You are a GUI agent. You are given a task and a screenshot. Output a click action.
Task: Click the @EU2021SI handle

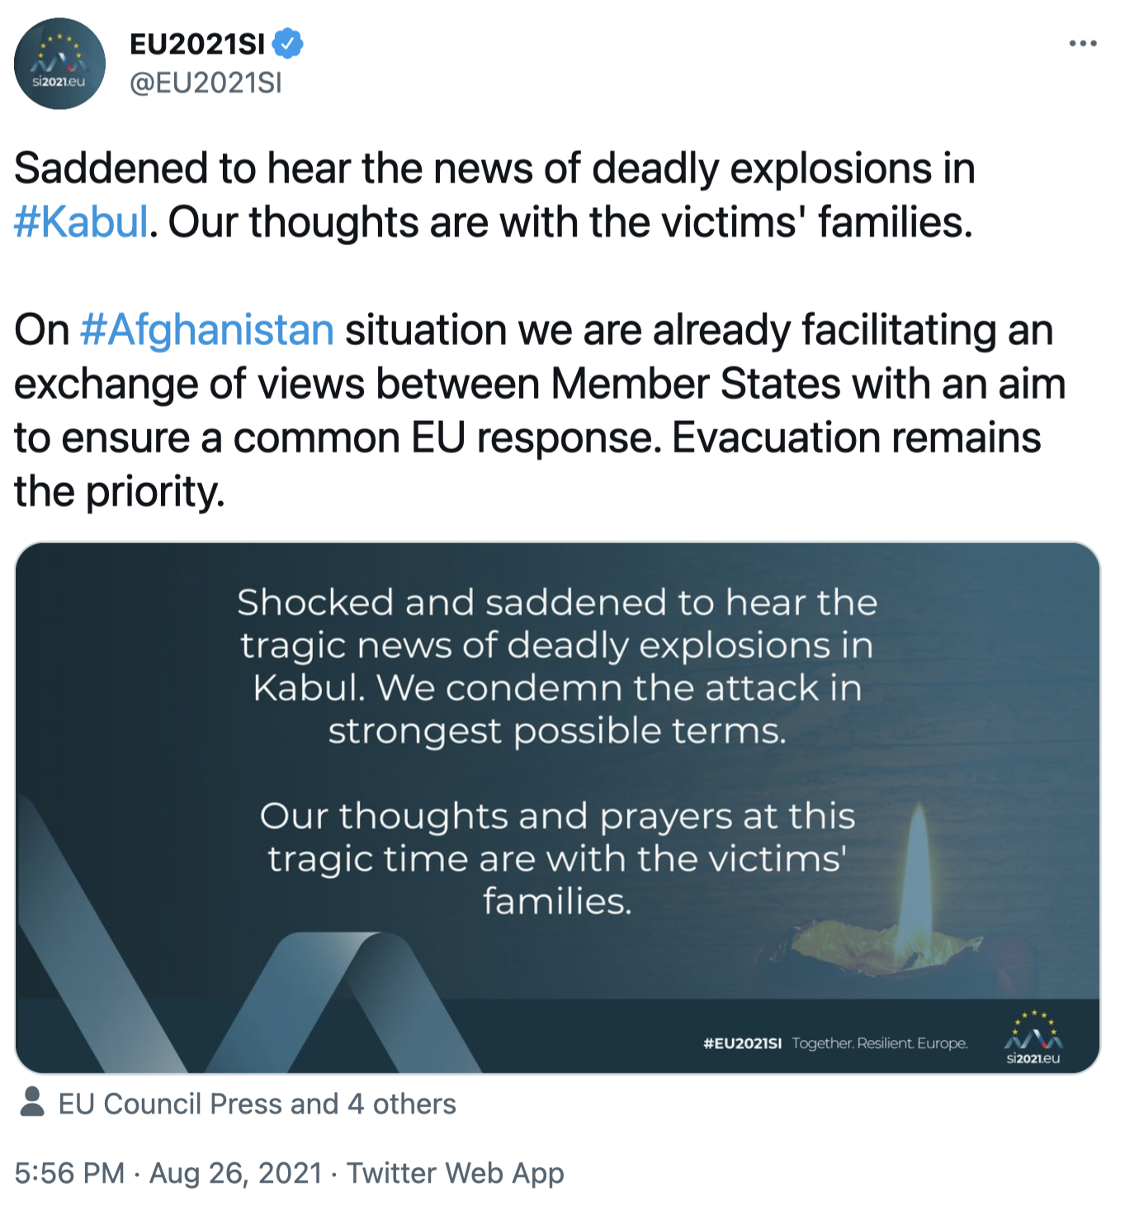(206, 83)
